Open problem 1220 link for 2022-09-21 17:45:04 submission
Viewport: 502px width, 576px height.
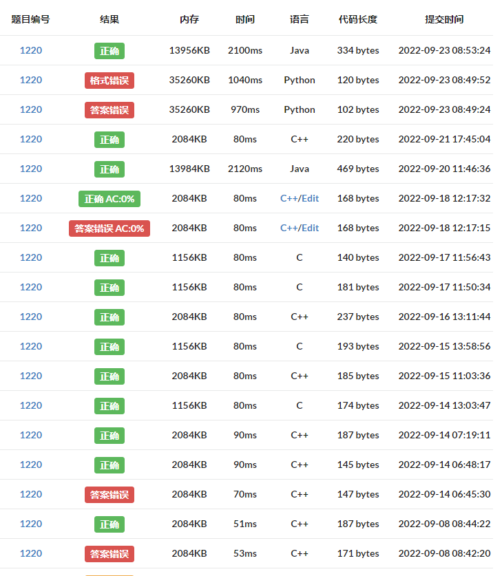tap(31, 139)
